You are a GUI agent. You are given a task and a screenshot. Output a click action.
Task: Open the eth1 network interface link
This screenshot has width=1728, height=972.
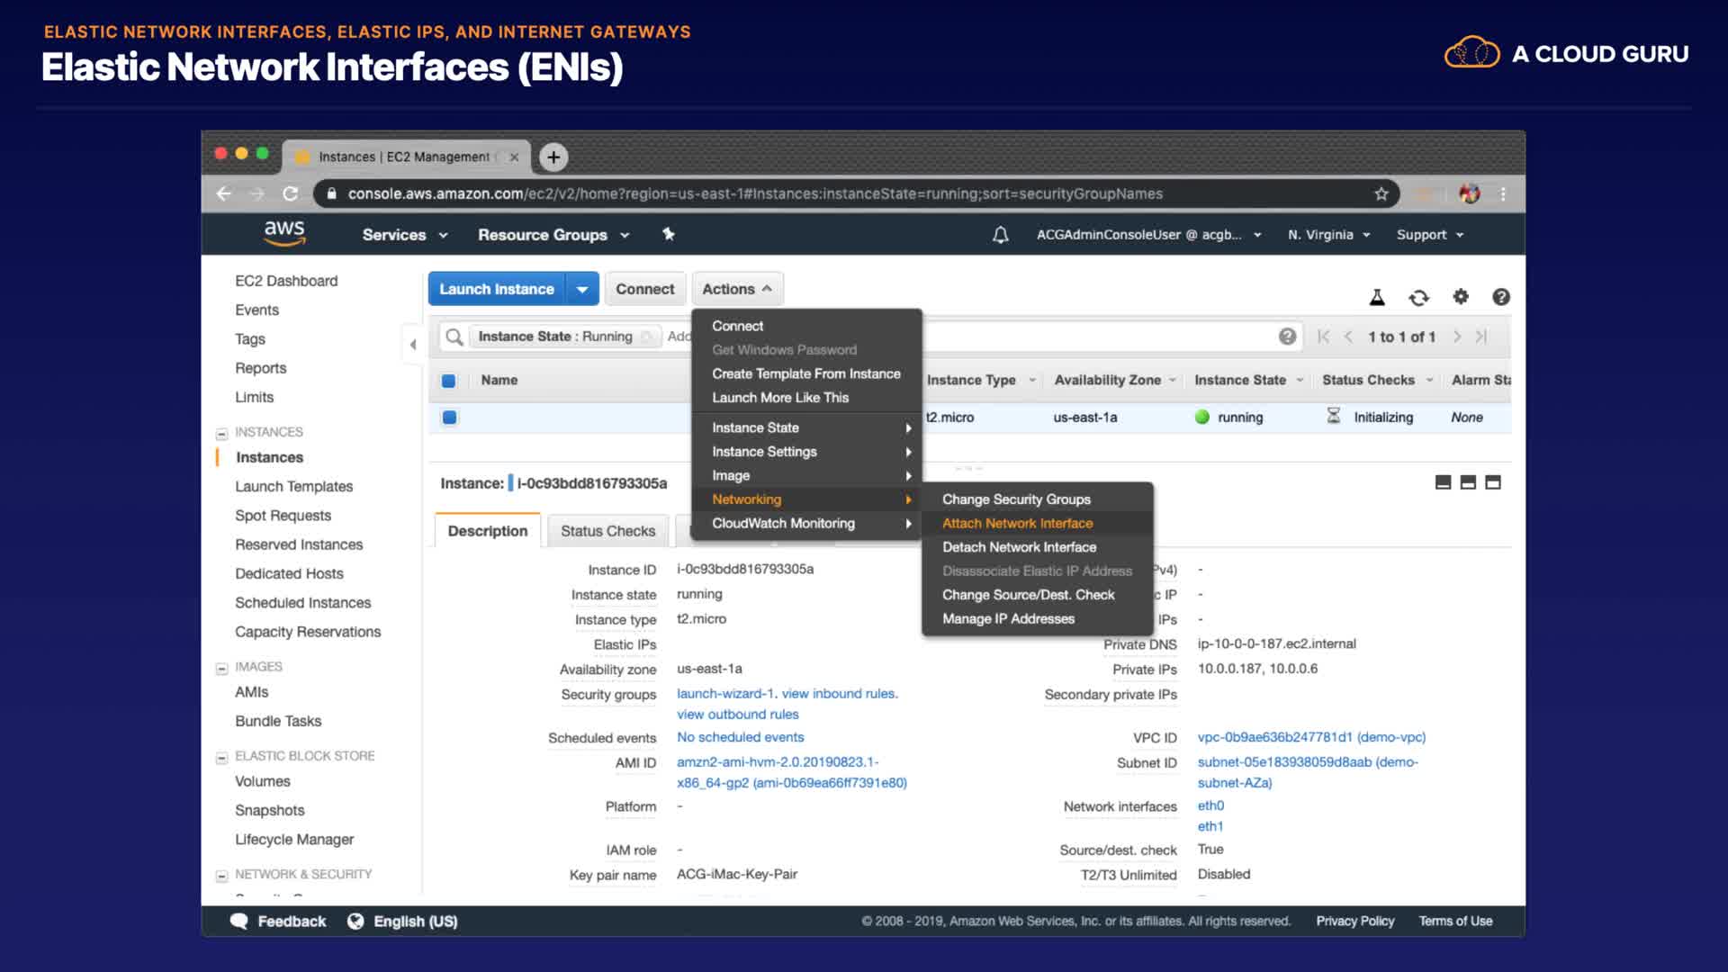pos(1210,826)
